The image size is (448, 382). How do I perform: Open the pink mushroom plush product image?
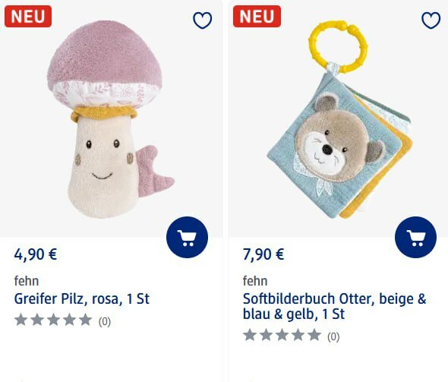pos(111,120)
